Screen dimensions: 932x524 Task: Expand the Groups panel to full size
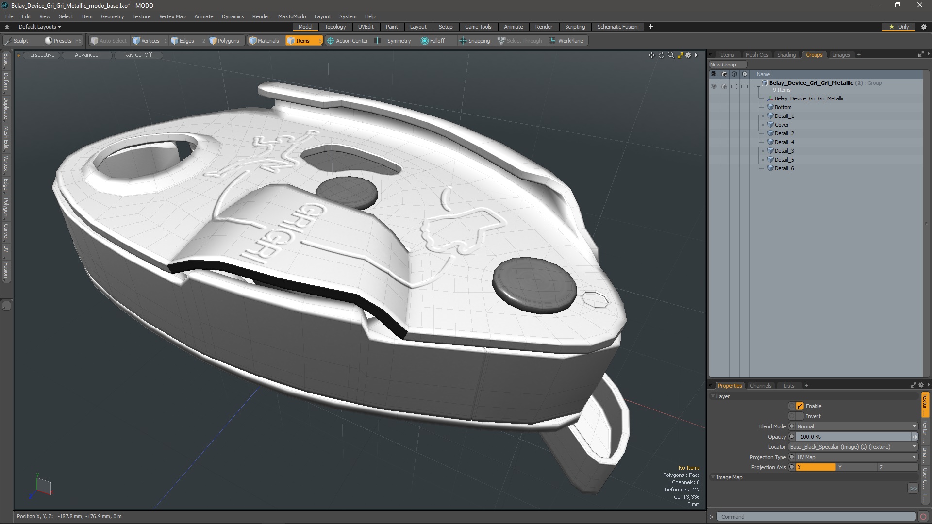tap(921, 54)
